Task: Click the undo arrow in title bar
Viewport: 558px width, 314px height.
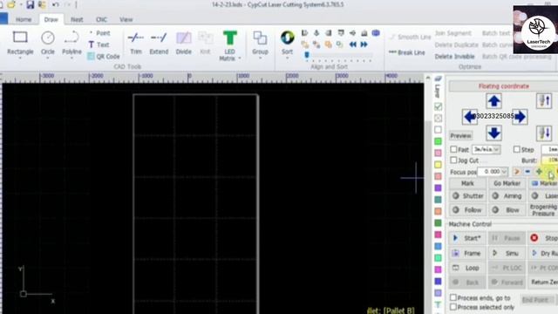Action: pos(56,4)
